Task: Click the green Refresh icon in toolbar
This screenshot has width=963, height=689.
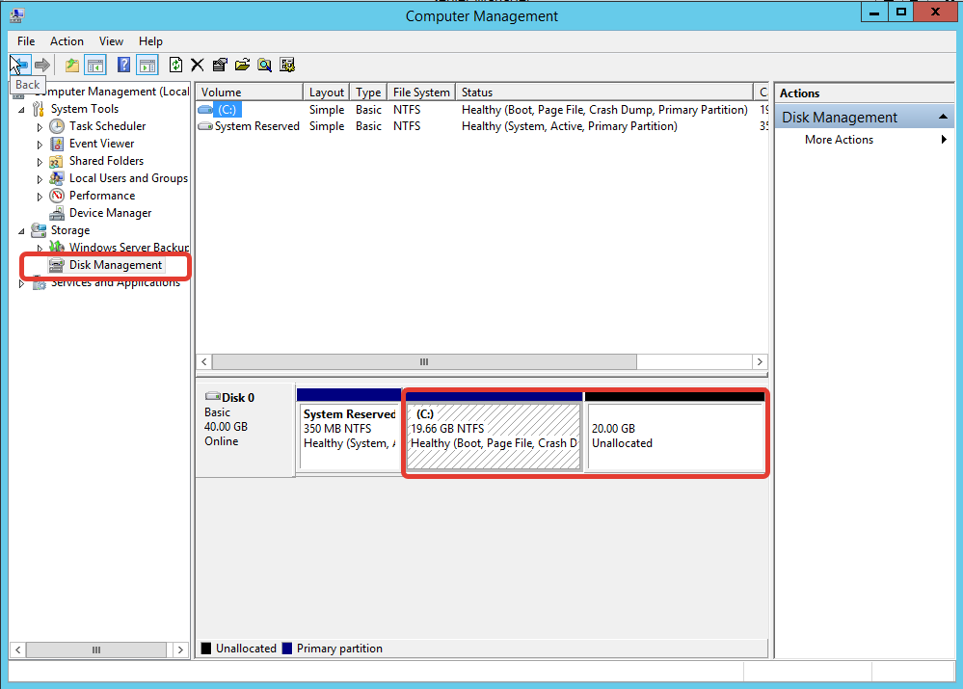Action: coord(175,65)
